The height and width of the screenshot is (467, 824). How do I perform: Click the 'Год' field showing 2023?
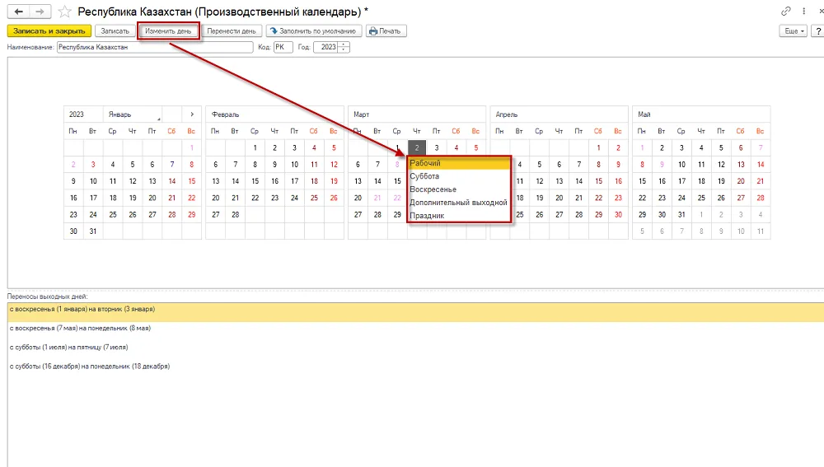325,47
